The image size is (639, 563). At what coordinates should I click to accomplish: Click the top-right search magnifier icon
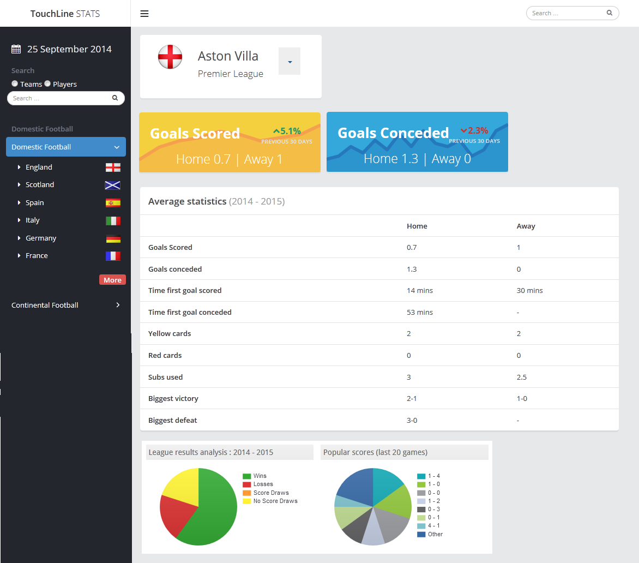tap(609, 13)
